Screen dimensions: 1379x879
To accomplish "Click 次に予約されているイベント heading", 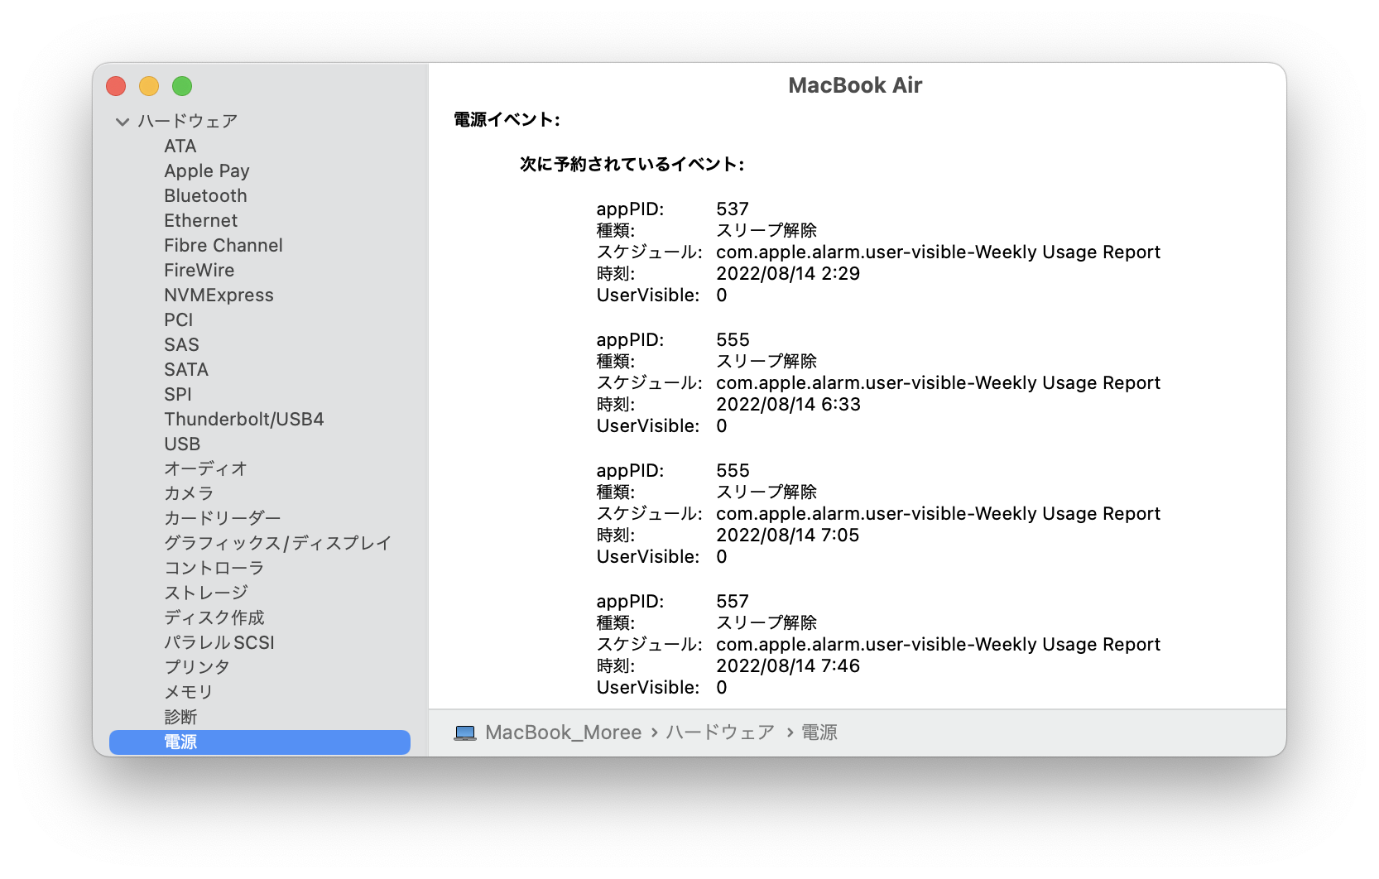I will click(632, 165).
